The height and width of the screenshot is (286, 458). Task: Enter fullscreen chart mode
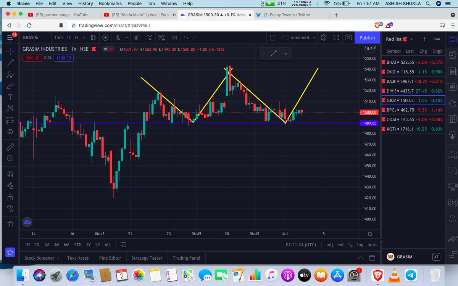(336, 37)
